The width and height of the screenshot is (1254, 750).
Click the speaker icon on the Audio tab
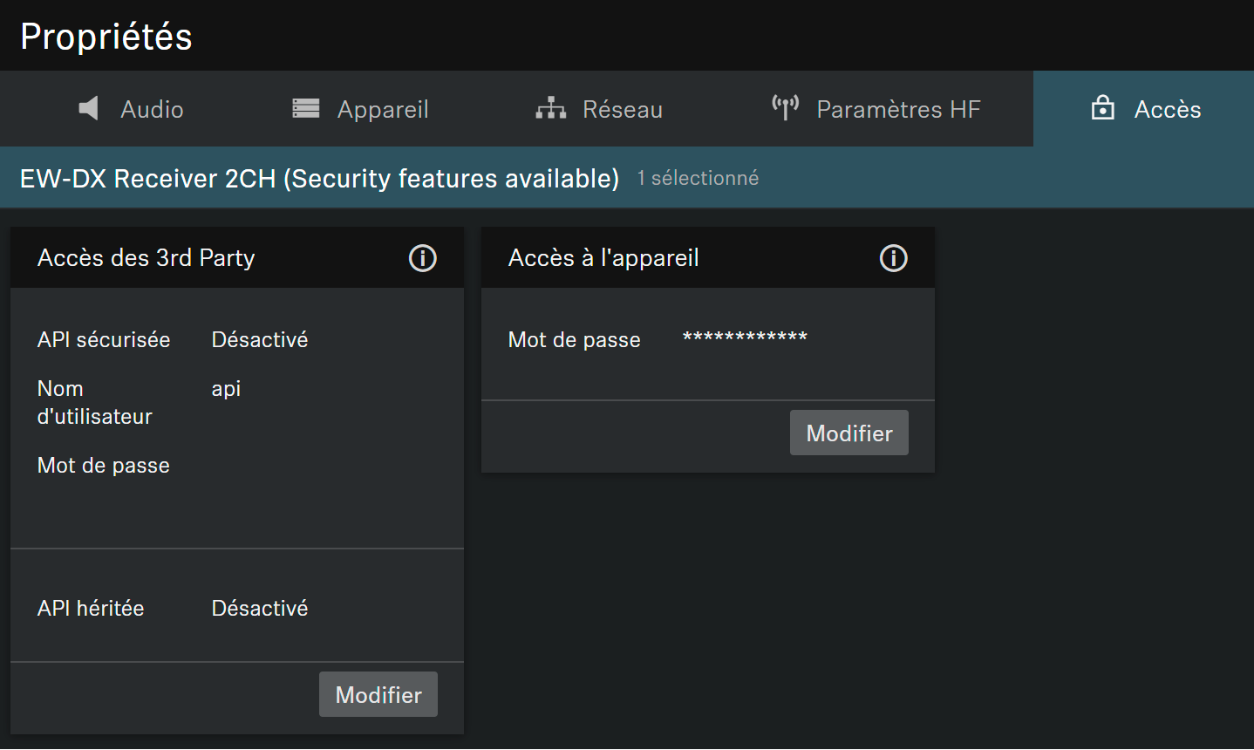click(88, 109)
